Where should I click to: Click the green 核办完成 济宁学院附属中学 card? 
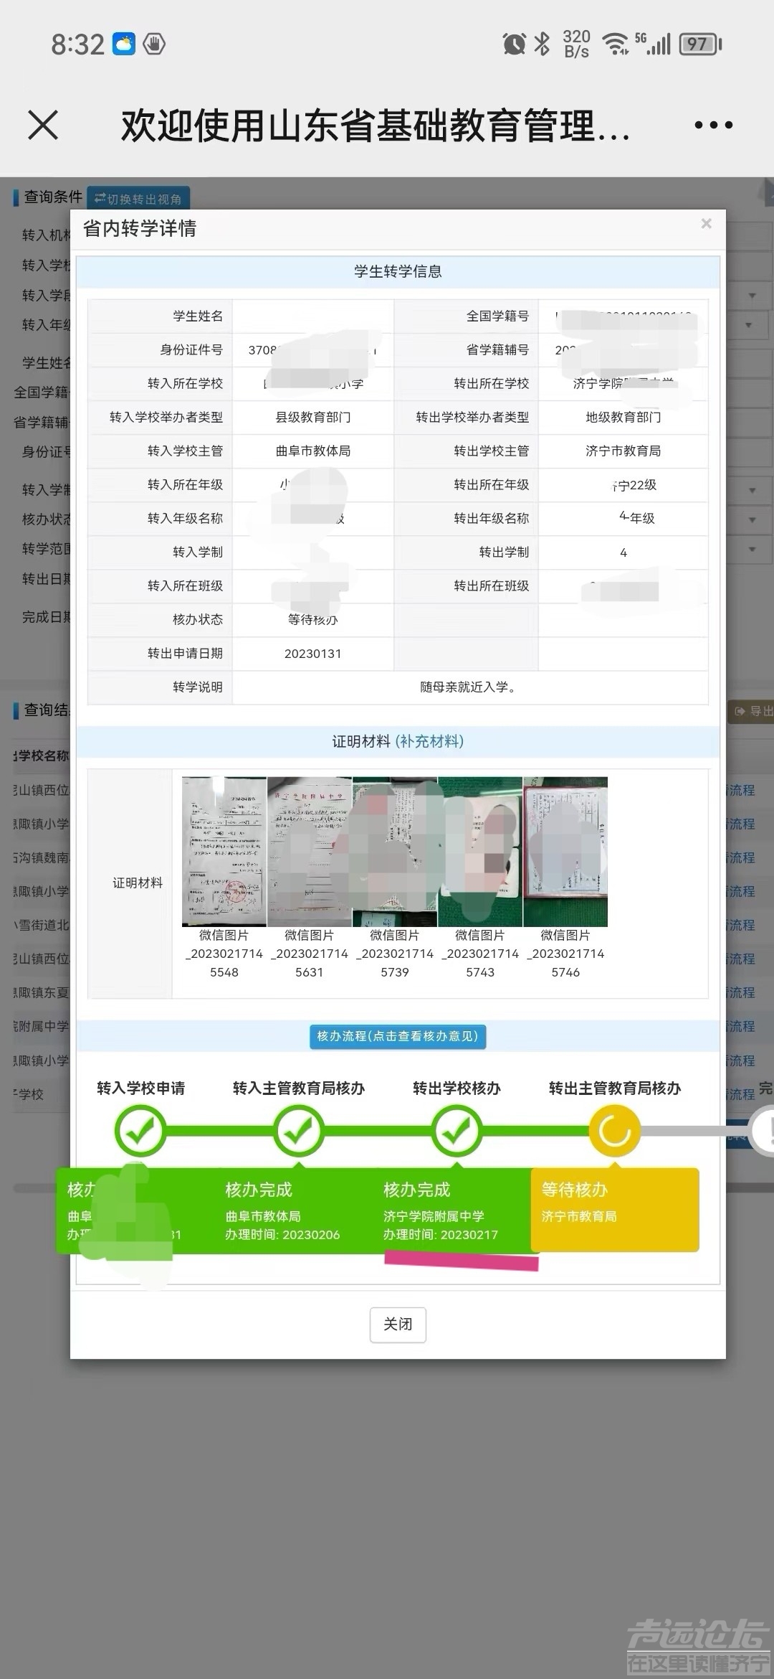coord(457,1210)
